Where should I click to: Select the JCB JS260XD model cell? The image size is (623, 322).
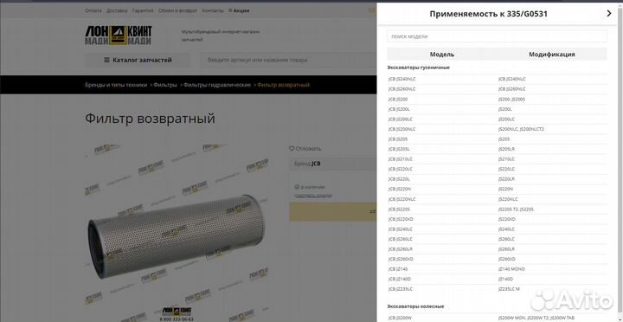[x=401, y=259]
